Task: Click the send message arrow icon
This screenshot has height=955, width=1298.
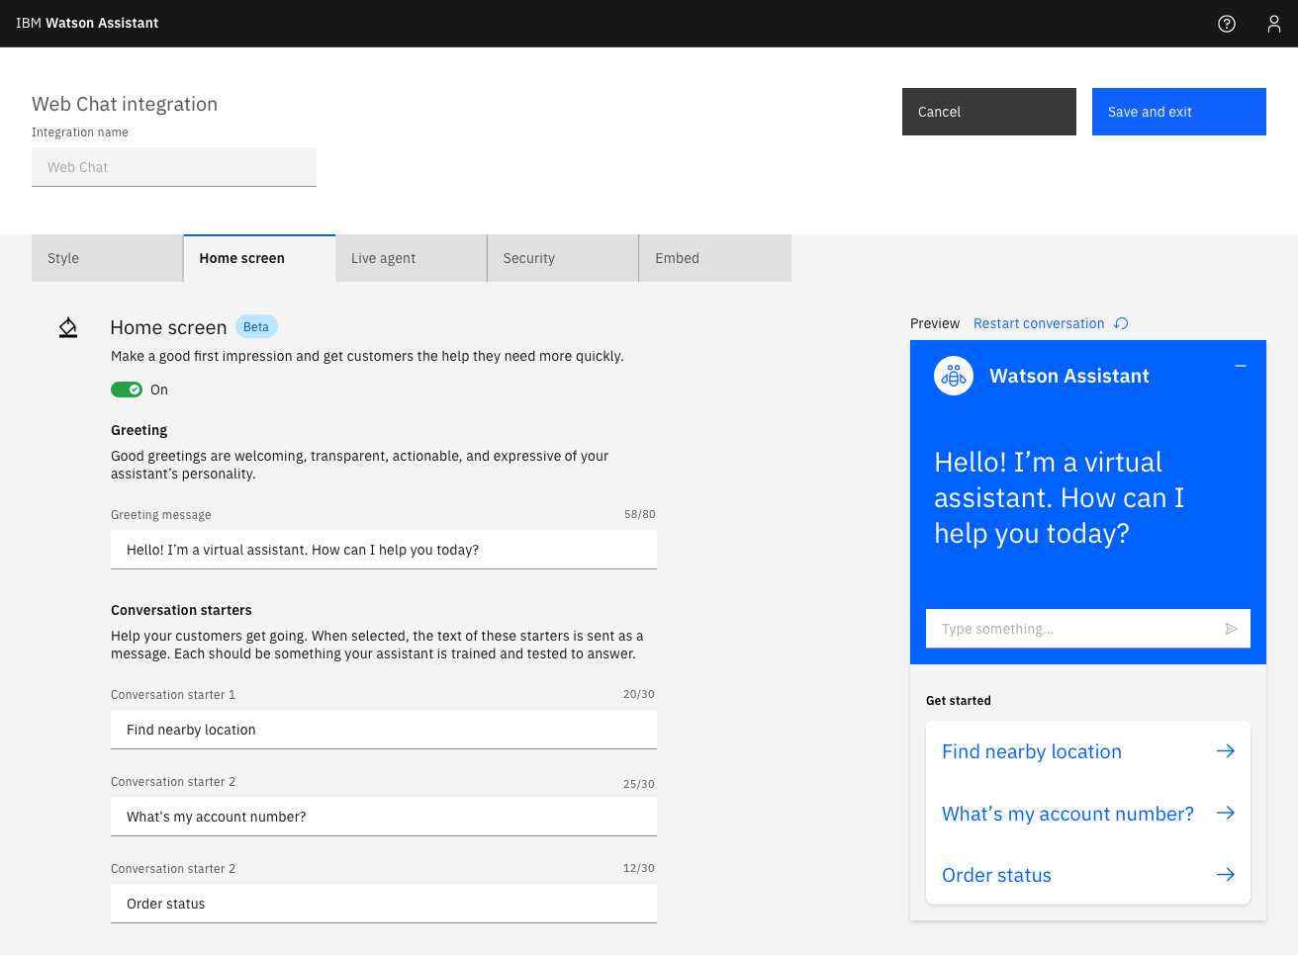Action: [x=1232, y=629]
